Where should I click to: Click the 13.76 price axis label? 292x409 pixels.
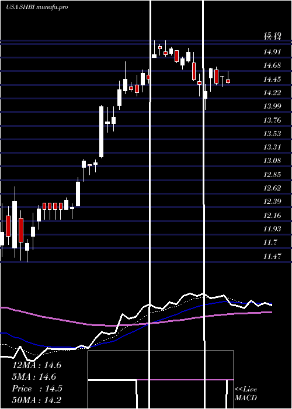coord(272,120)
